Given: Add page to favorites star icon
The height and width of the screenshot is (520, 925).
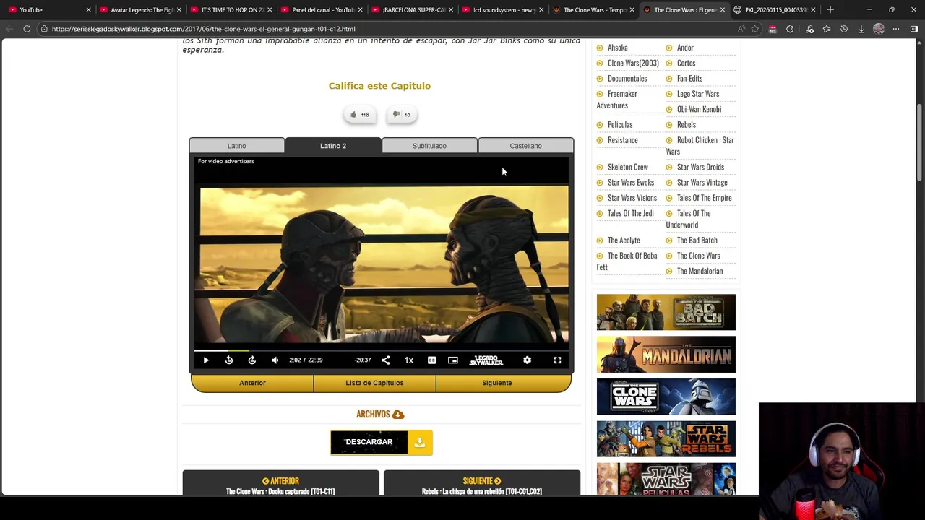Looking at the screenshot, I should tap(755, 29).
